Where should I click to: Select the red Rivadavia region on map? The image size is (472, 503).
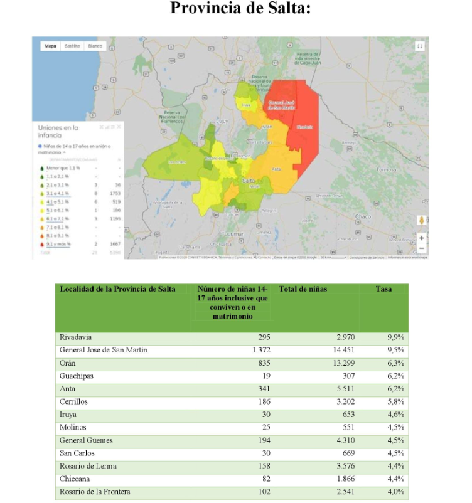[304, 127]
